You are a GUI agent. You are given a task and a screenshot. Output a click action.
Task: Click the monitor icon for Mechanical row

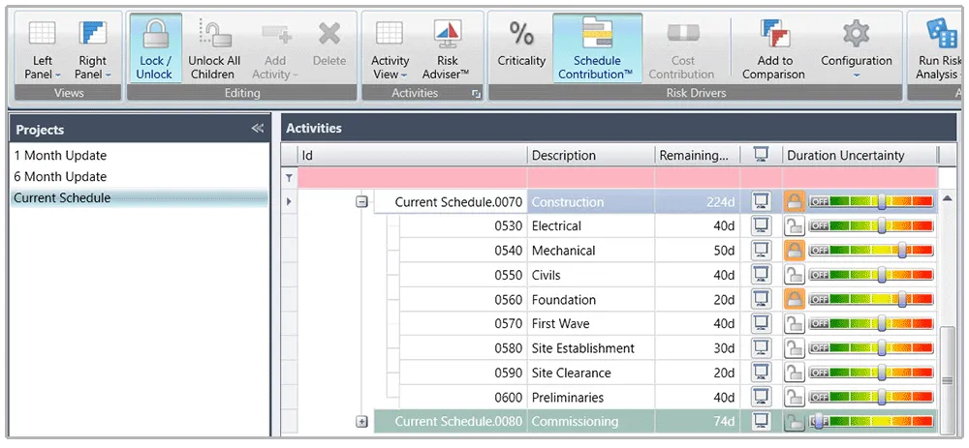[762, 251]
